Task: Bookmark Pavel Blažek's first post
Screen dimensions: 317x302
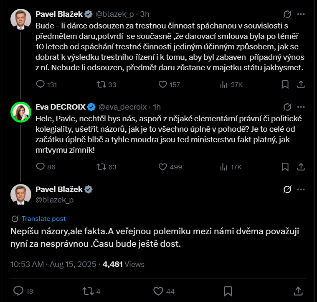Action: [285, 84]
